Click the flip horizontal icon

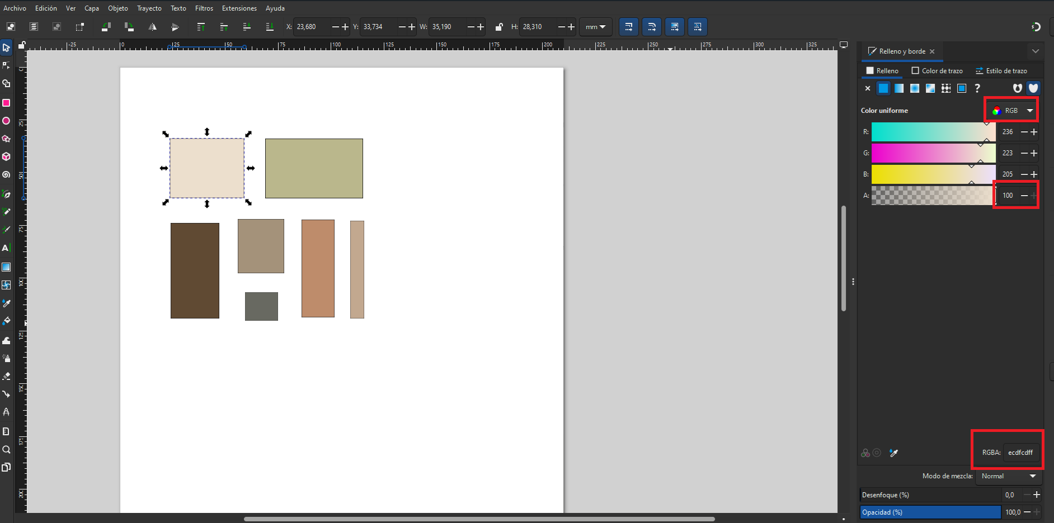click(x=152, y=27)
